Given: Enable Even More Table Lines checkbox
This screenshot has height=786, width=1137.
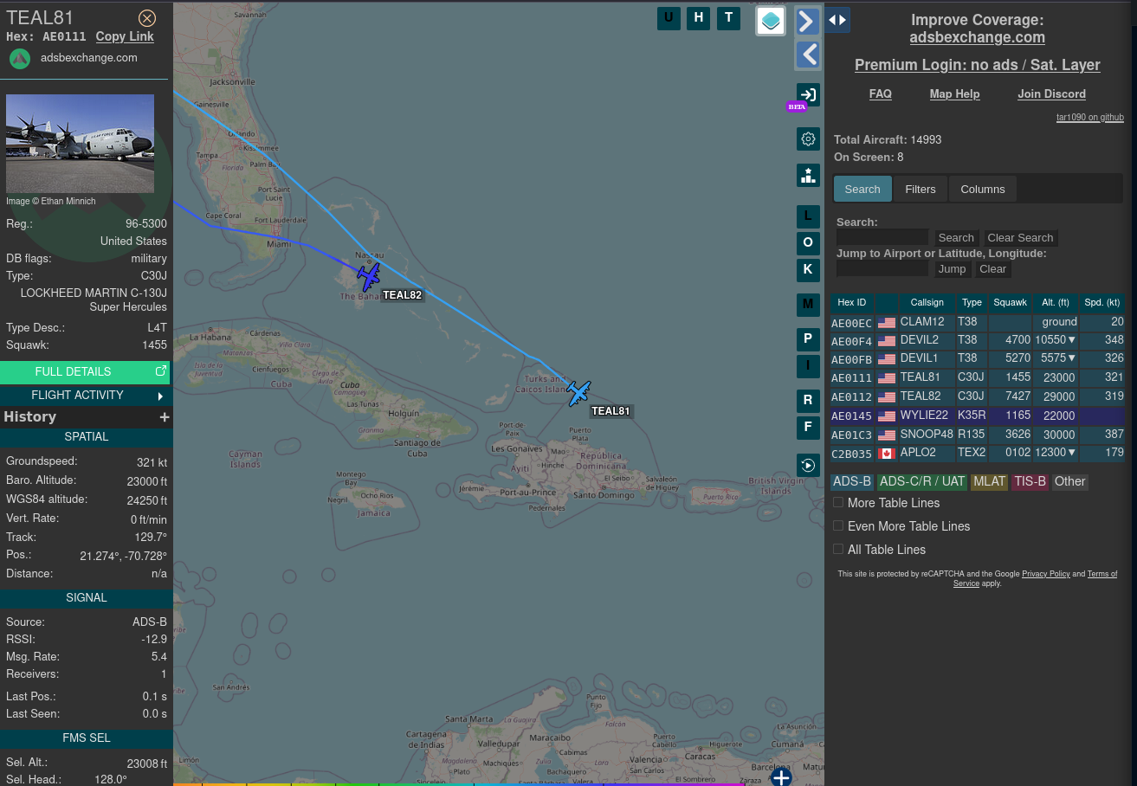Looking at the screenshot, I should tap(838, 526).
